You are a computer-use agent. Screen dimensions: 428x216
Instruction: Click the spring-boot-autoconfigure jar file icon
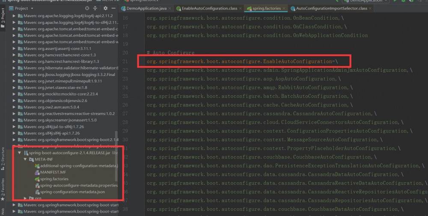click(26, 153)
